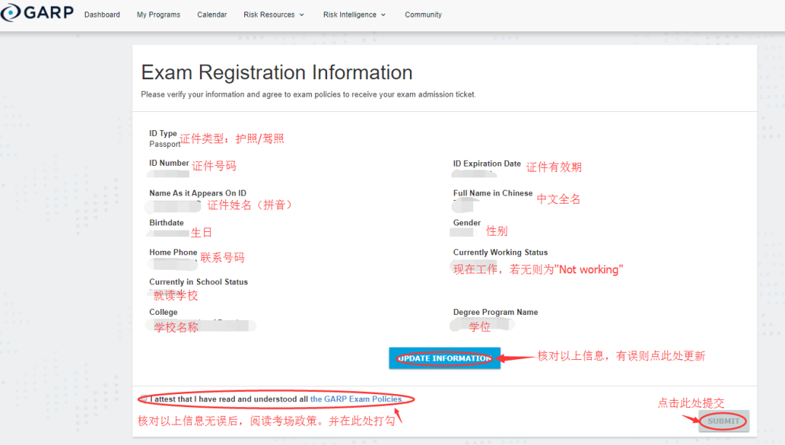Click the Passport value text
The width and height of the screenshot is (785, 445).
click(165, 144)
